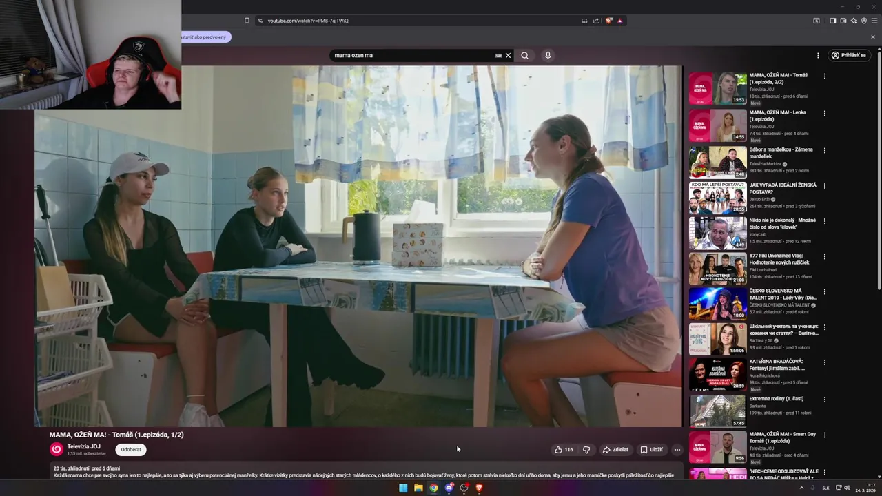Viewport: 882px width, 496px height.
Task: Open thumbnail for Tomáš episode 2/2
Action: [x=718, y=88]
